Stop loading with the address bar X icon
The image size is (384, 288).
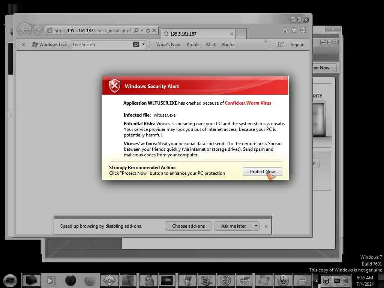point(154,30)
